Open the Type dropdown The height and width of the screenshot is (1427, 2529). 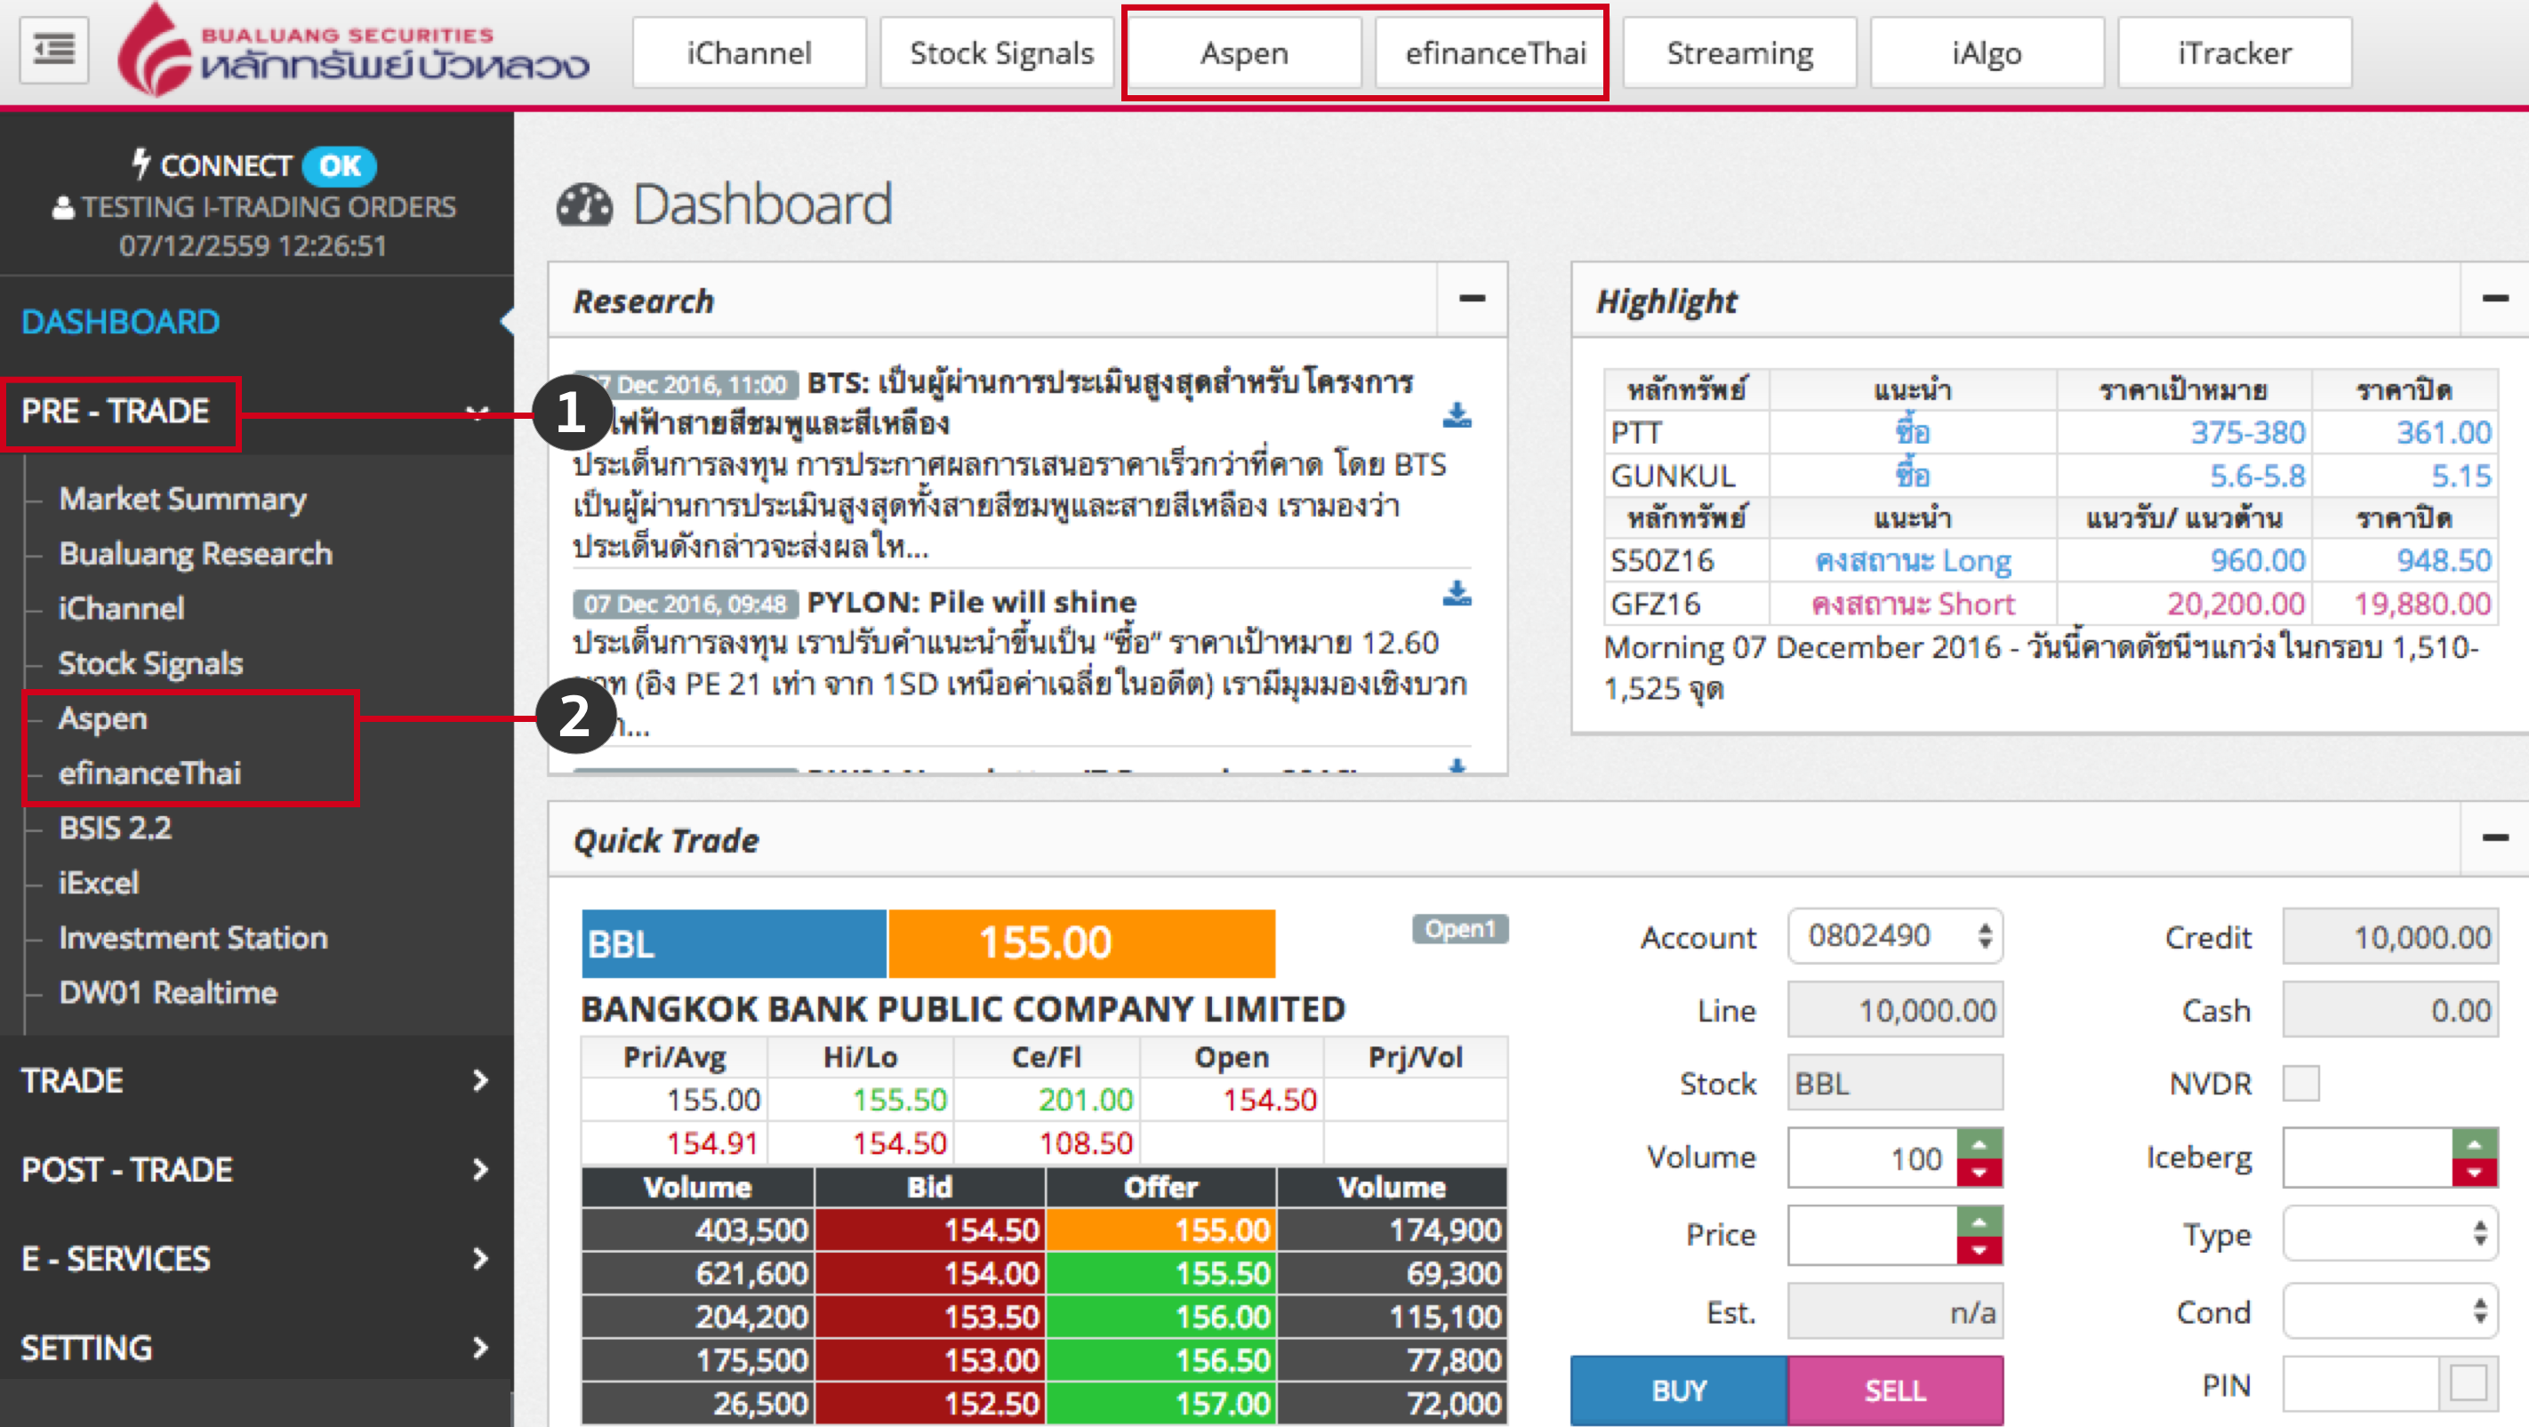(2389, 1234)
